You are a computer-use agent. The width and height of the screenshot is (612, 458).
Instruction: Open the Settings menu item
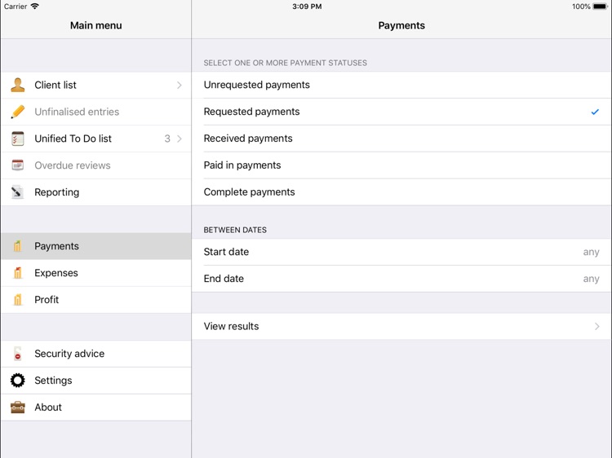click(x=96, y=381)
